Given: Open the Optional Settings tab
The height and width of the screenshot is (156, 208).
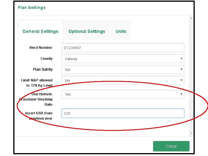Looking at the screenshot, I should point(87,31).
